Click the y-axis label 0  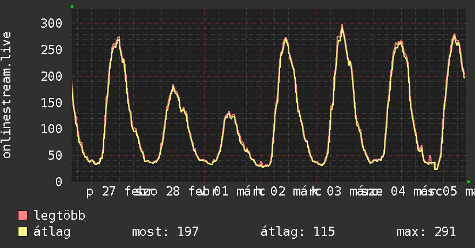click(59, 182)
